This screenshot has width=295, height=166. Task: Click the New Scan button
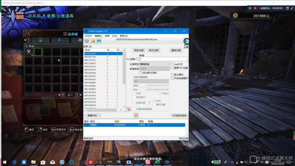(x=139, y=50)
